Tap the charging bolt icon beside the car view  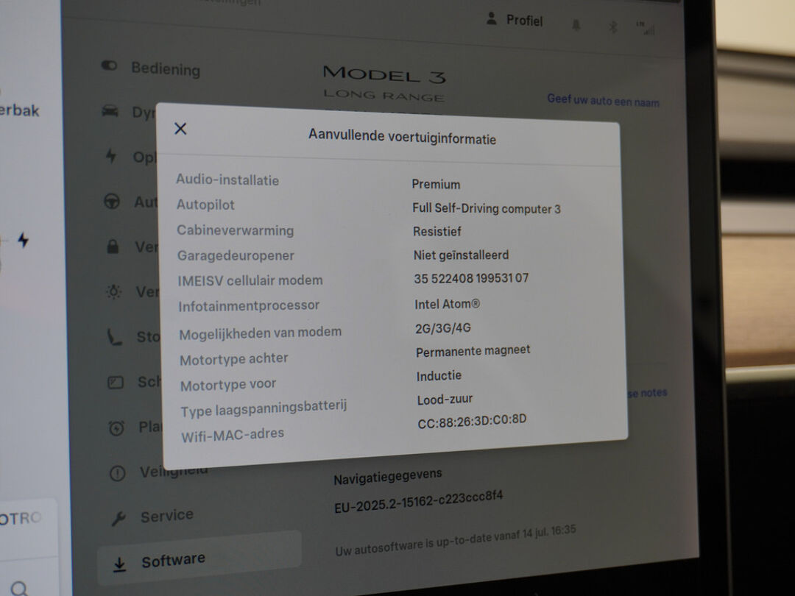(24, 240)
